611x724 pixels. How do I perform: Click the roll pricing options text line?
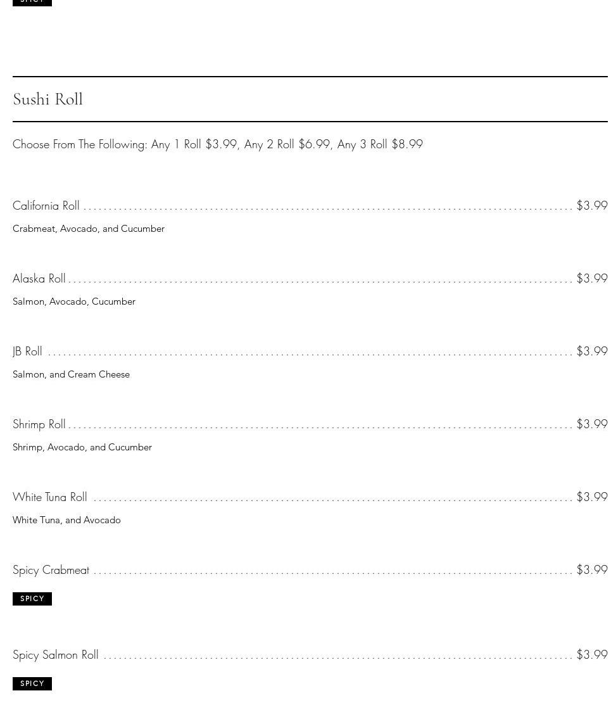[218, 144]
